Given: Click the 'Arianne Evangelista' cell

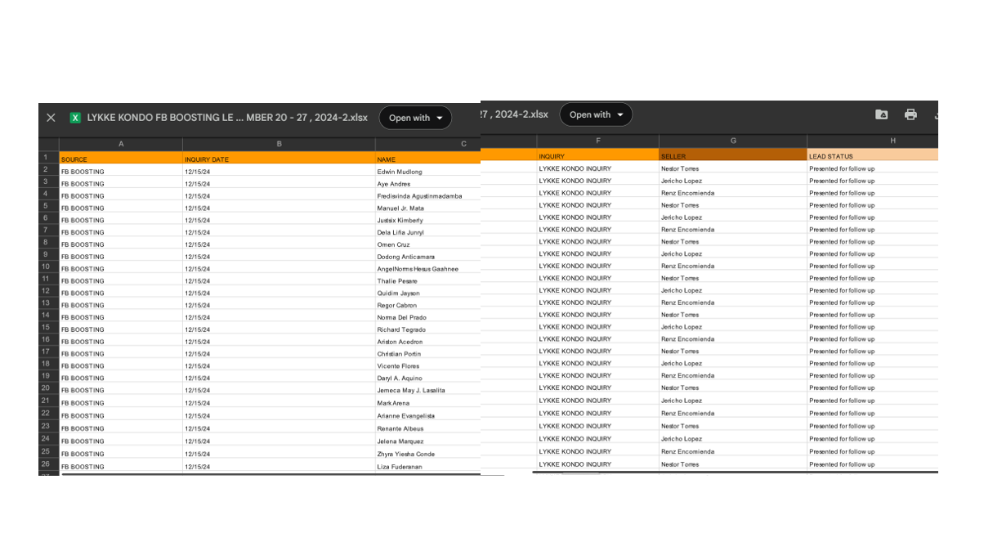Looking at the screenshot, I should point(427,415).
